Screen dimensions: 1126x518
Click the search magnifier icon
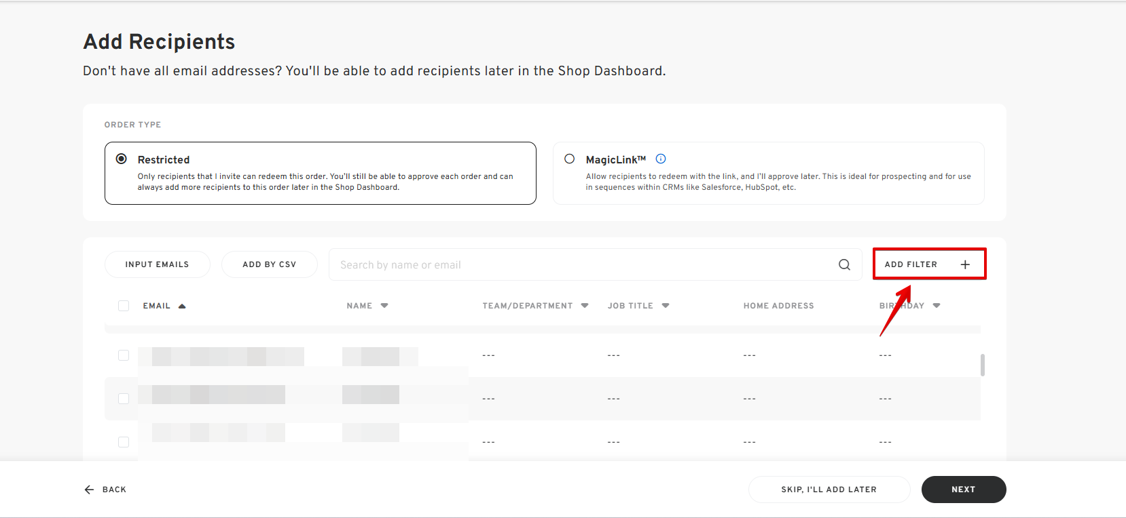tap(844, 264)
